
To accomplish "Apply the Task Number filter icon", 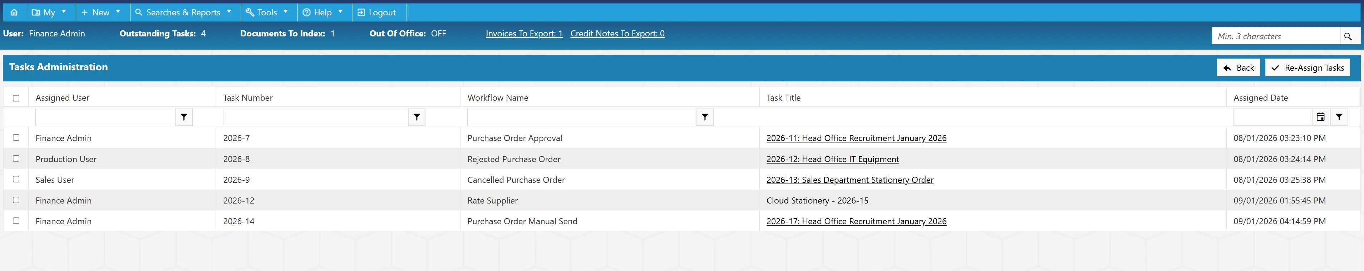I will coord(417,117).
